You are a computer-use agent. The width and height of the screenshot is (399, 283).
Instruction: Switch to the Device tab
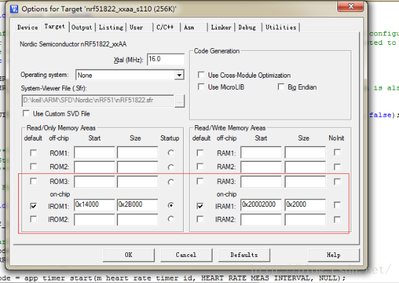pyautogui.click(x=27, y=27)
